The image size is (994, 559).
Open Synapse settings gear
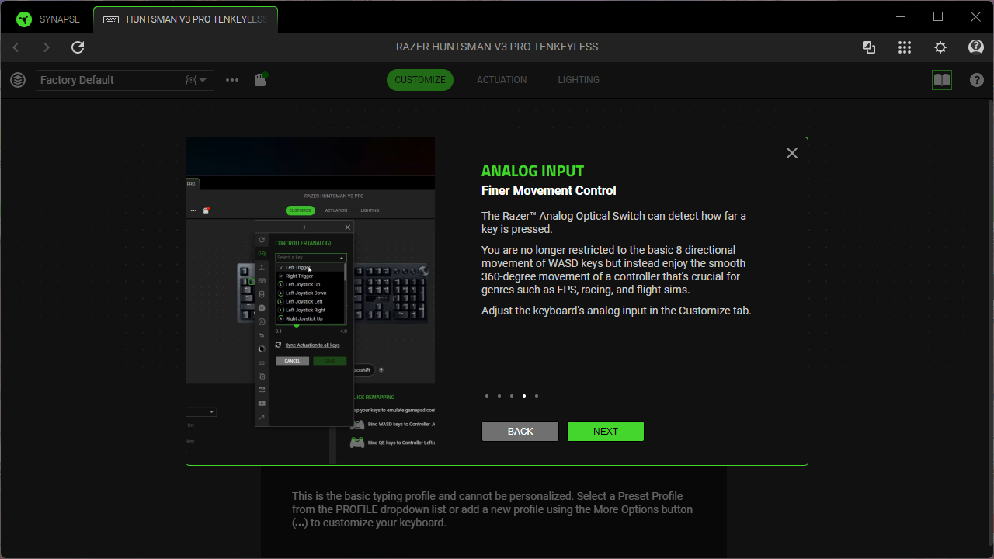point(940,47)
